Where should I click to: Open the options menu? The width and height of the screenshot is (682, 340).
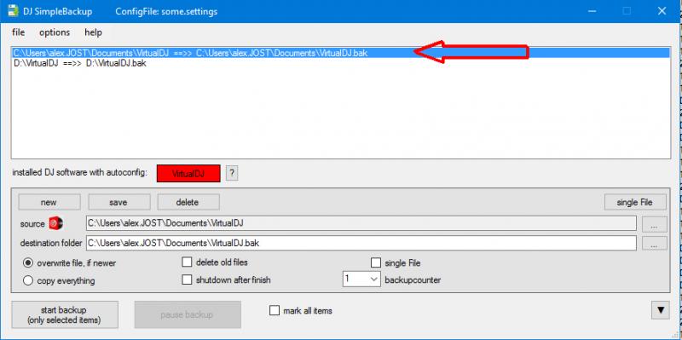[55, 32]
